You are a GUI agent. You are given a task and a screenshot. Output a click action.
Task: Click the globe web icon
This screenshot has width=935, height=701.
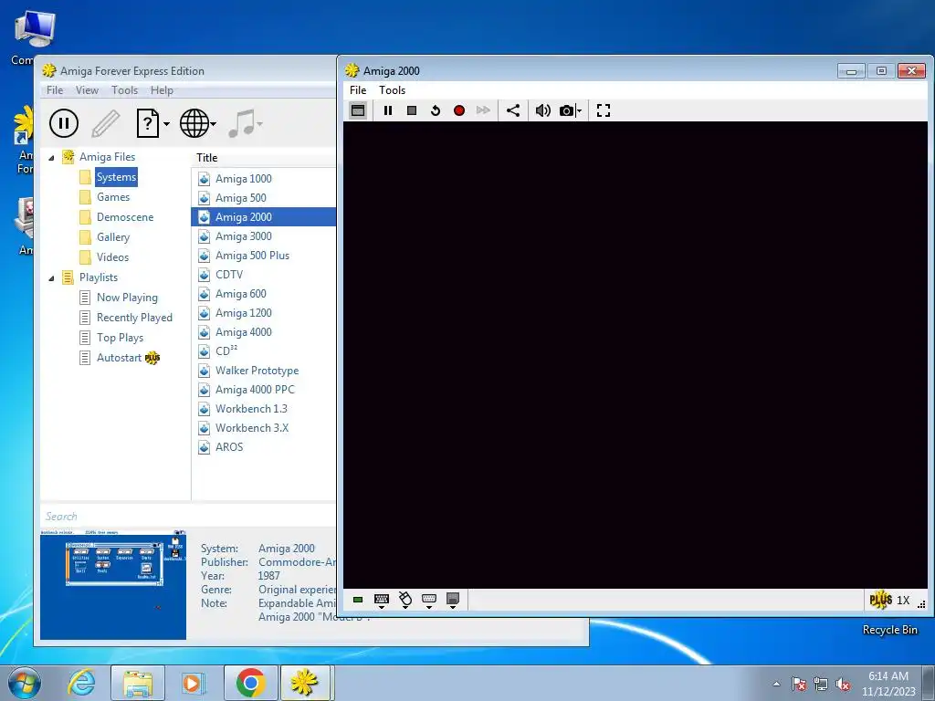coord(194,123)
